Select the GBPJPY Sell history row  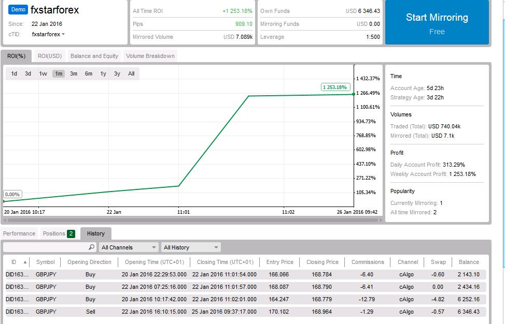click(245, 312)
